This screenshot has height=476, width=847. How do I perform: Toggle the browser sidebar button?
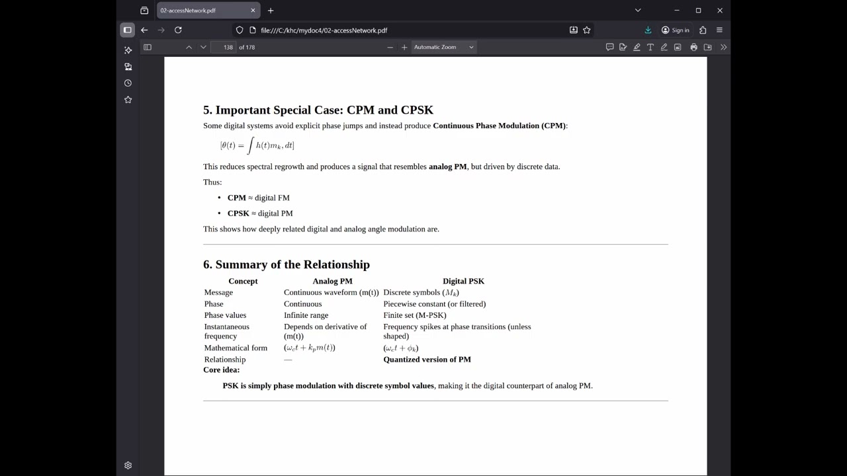[128, 30]
